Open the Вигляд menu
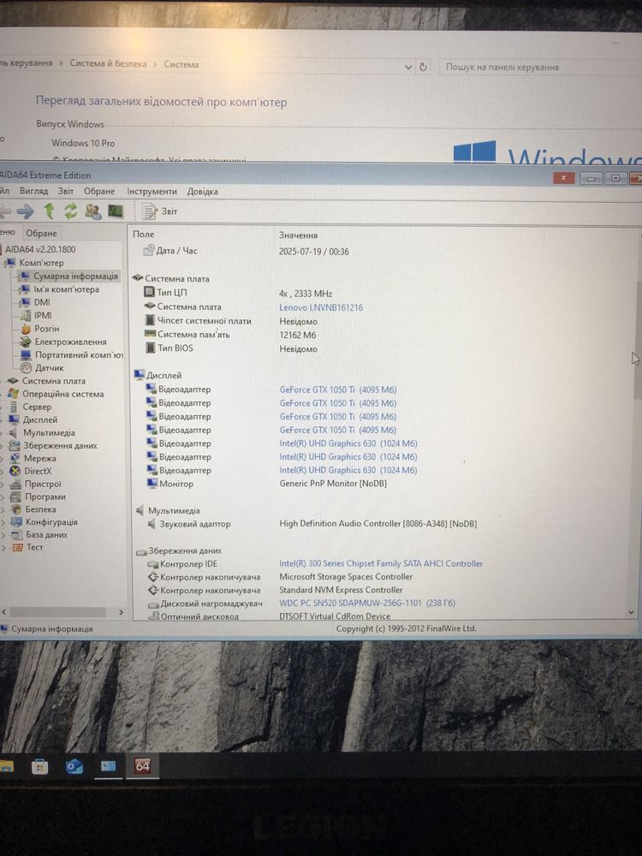The height and width of the screenshot is (856, 642). pos(34,191)
